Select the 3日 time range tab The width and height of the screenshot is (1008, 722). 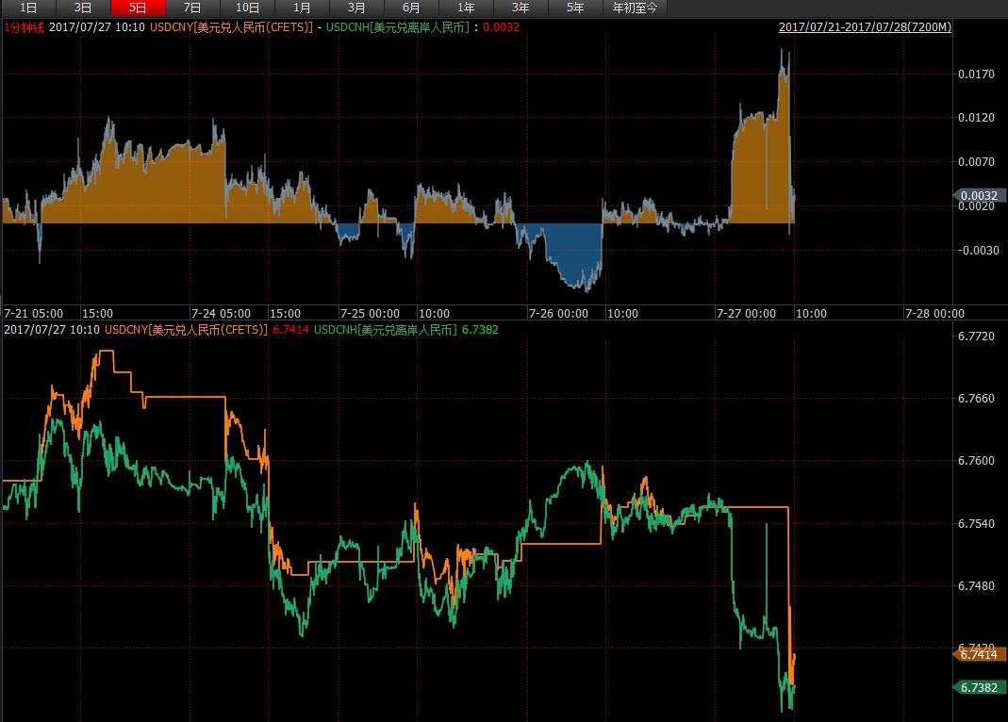[x=83, y=8]
